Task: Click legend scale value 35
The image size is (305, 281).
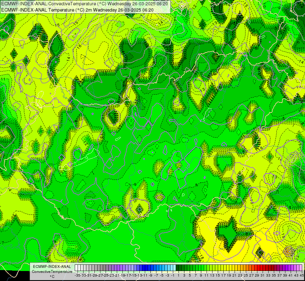Action: click(274, 275)
